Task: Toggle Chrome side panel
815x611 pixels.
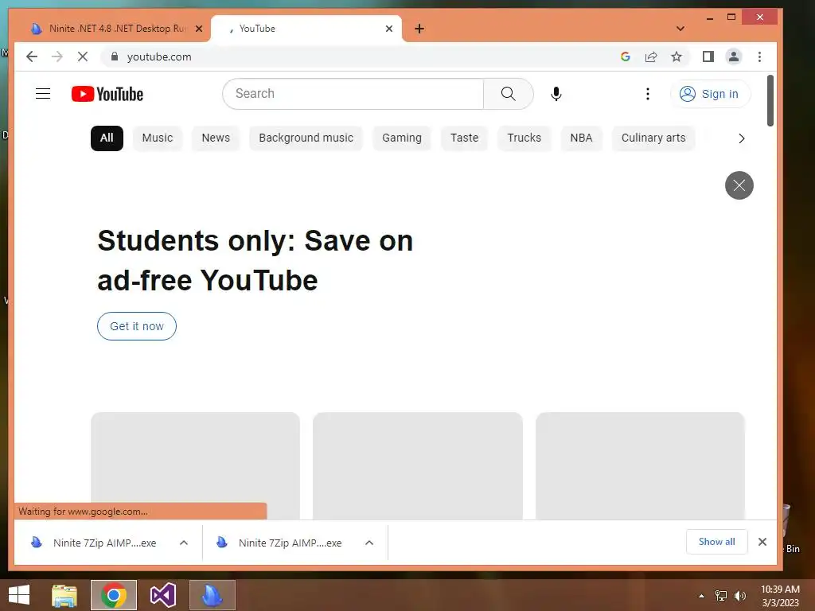Action: click(708, 56)
